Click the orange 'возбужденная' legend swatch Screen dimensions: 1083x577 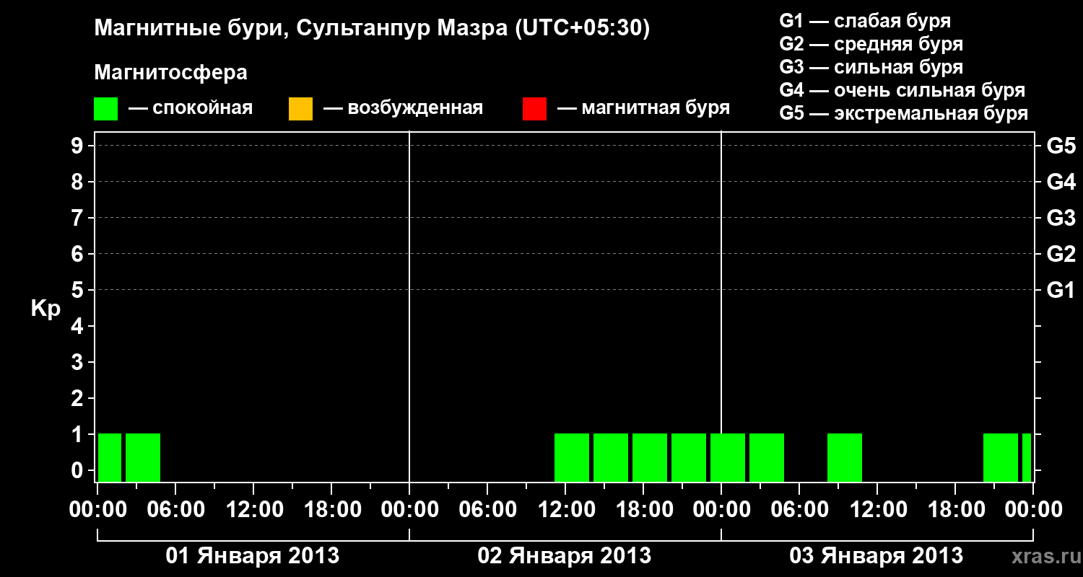click(300, 109)
